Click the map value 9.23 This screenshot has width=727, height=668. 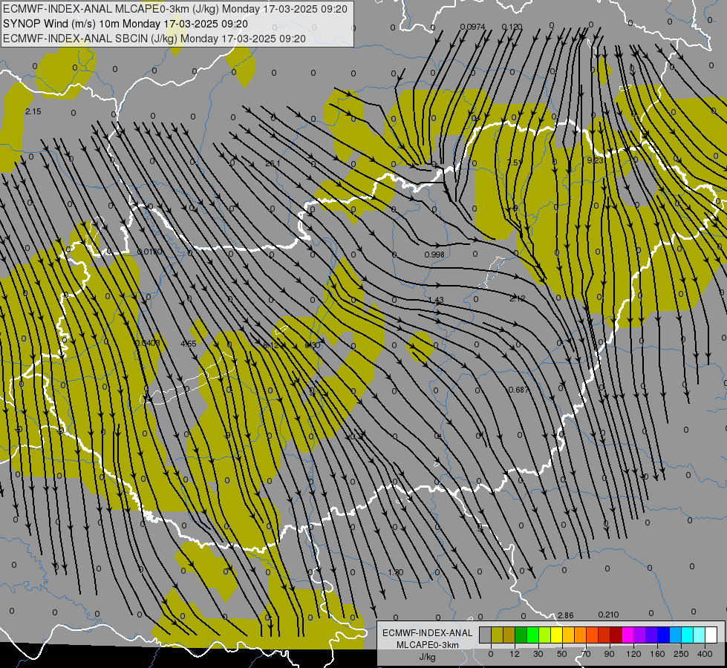click(596, 160)
